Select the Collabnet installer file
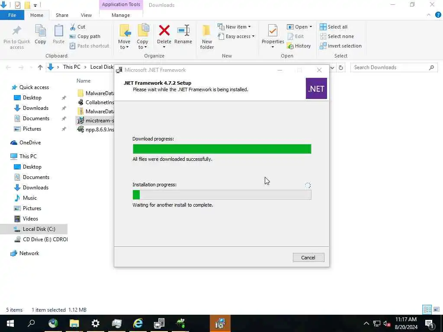 coord(96,102)
